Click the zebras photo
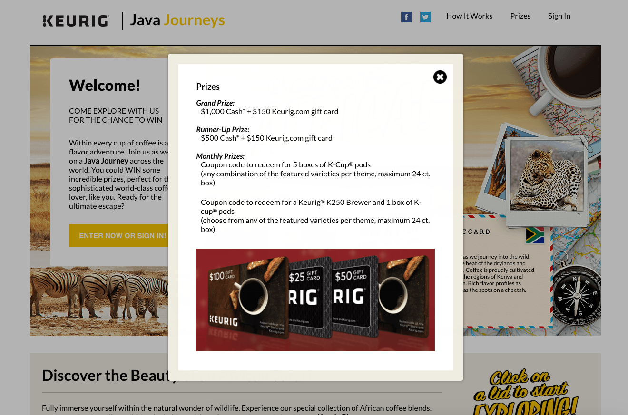Screen dimensions: 628x415 point(99,301)
